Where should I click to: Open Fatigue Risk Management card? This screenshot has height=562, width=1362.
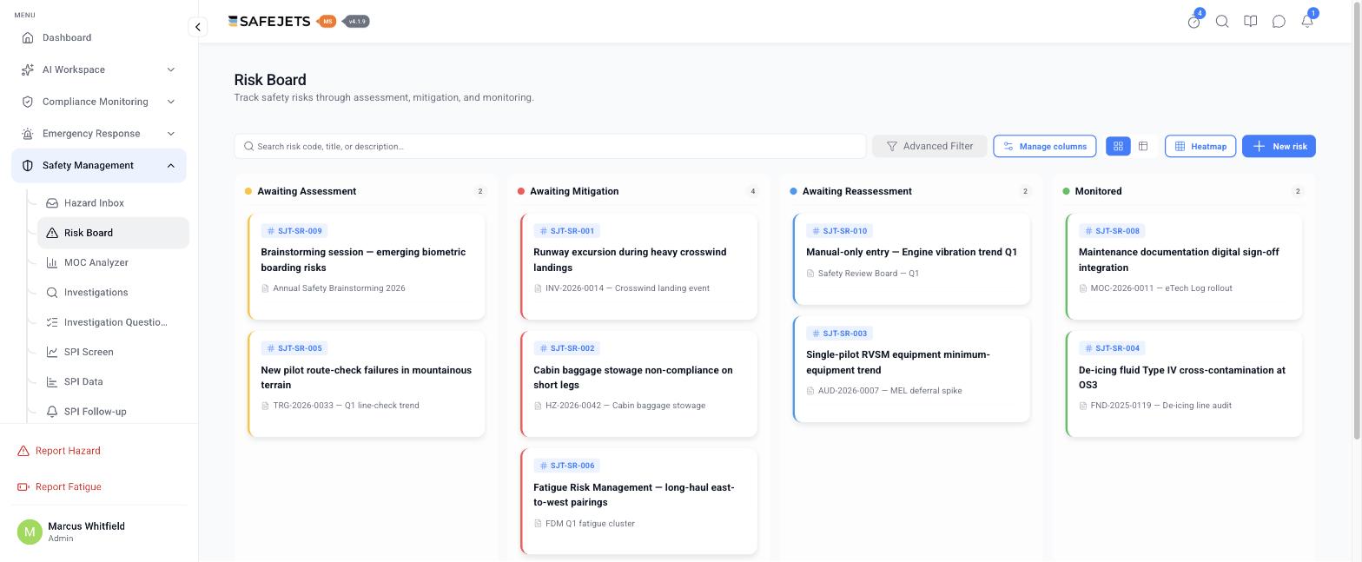point(639,501)
